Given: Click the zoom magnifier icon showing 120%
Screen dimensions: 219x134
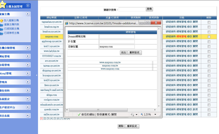Looking at the screenshot, I should pos(142,114).
